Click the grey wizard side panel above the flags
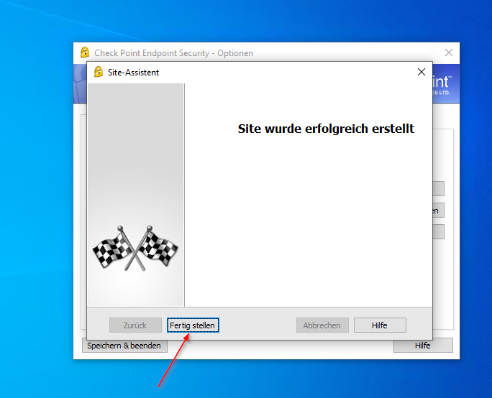Viewport: 492px width, 398px height. click(135, 151)
